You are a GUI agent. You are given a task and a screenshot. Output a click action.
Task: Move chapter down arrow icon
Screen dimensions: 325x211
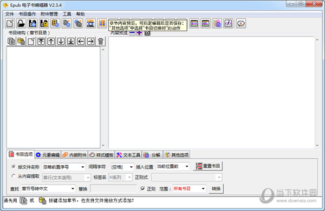[x=61, y=42]
